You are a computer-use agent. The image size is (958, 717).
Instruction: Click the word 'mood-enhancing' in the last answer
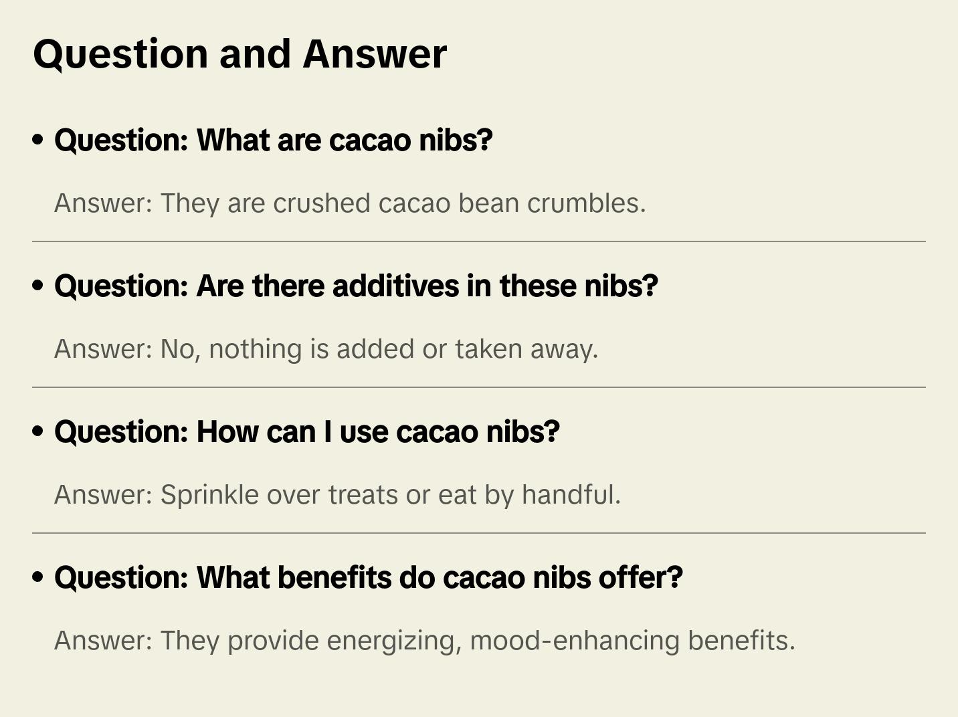[575, 641]
